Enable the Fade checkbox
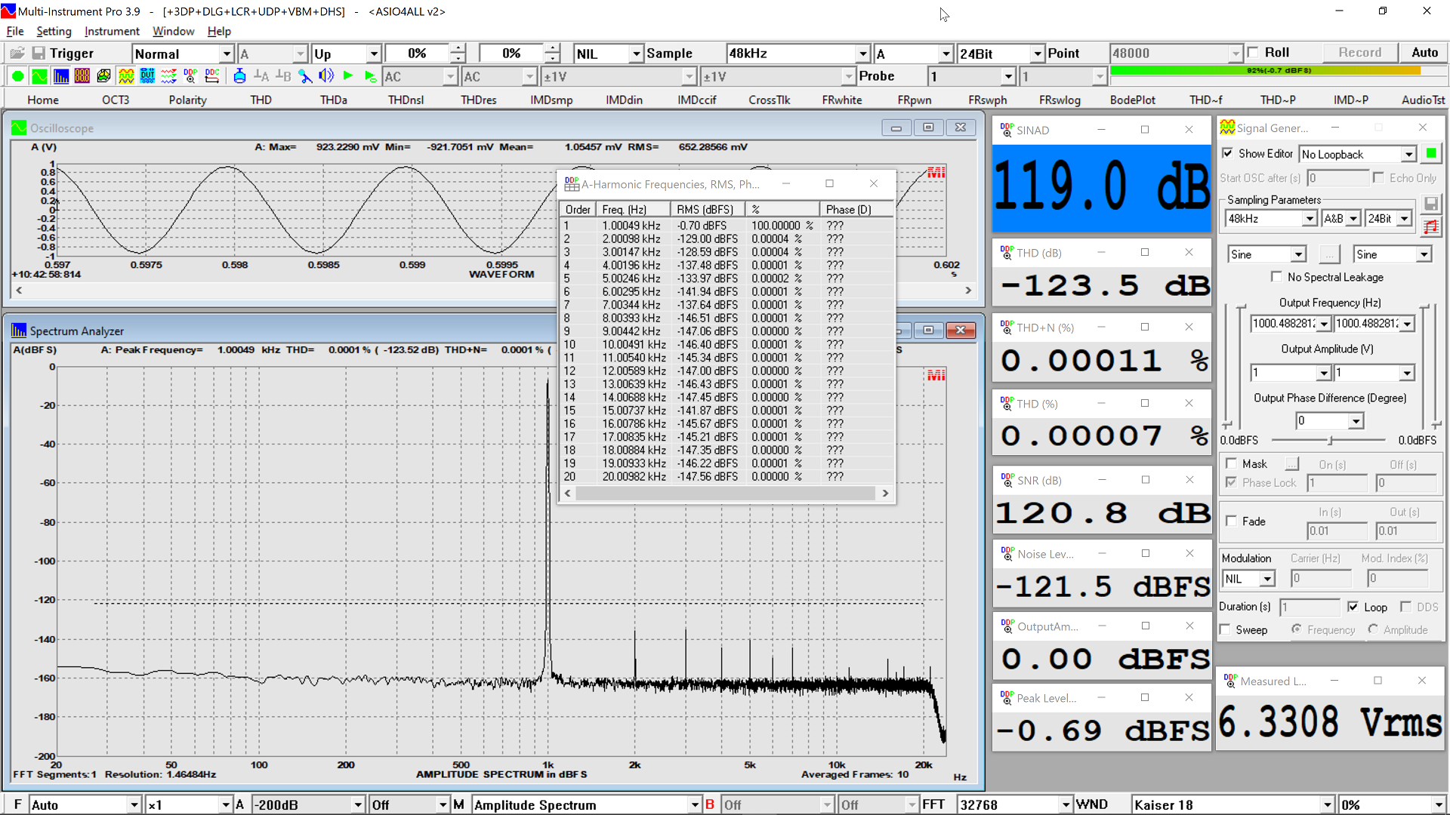Viewport: 1450px width, 815px height. [x=1231, y=521]
